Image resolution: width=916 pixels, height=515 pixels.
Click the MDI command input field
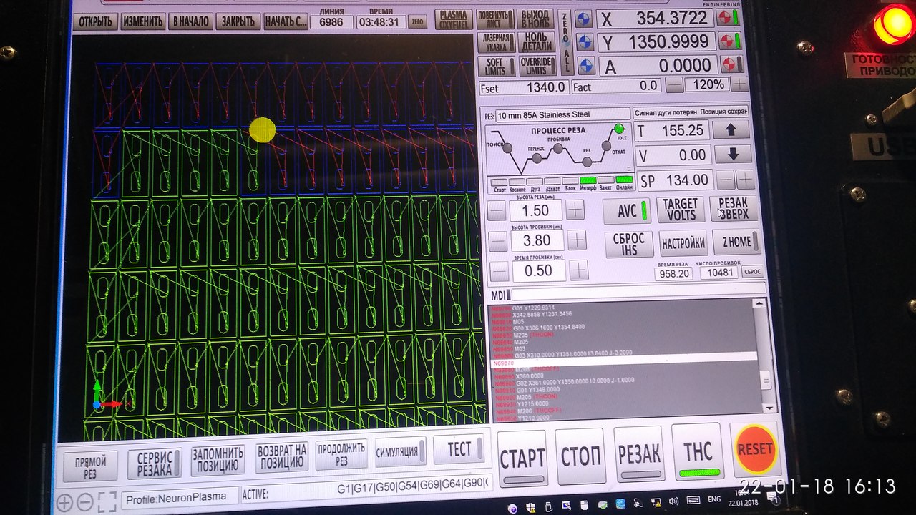(638, 292)
